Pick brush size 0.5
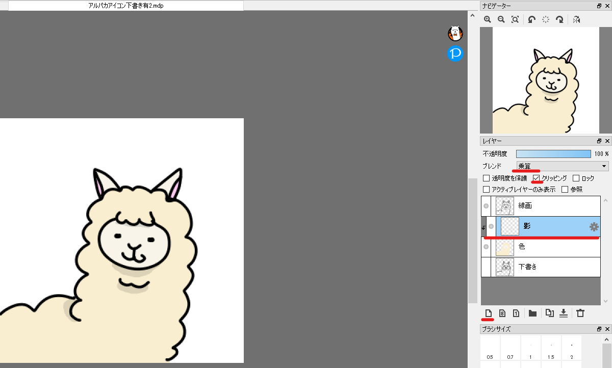Screen dimensions: 612x368 tap(490, 347)
